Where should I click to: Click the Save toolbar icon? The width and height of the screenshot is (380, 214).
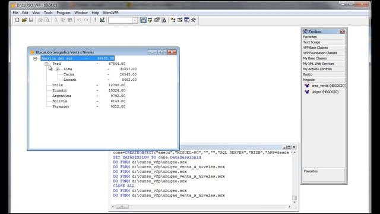point(31,20)
